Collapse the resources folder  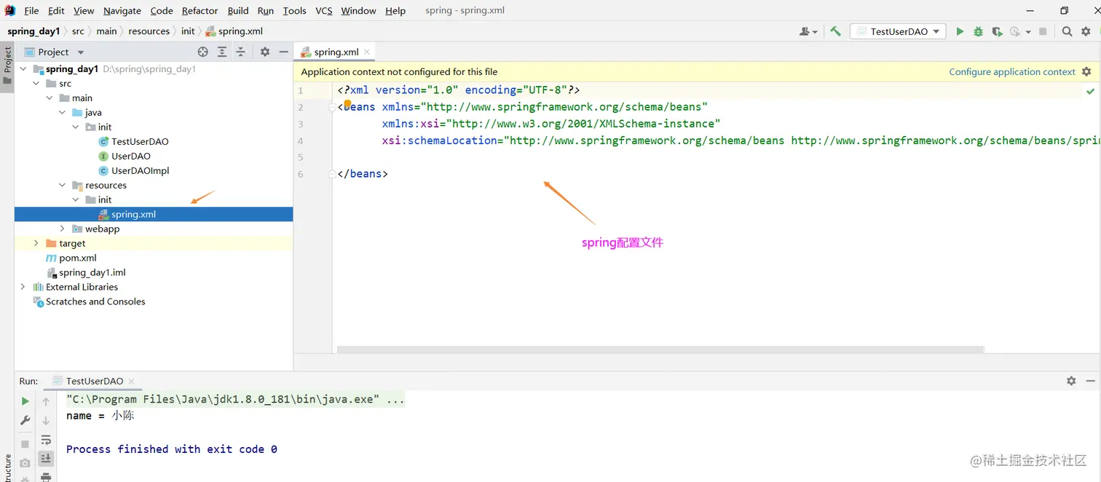[x=63, y=185]
